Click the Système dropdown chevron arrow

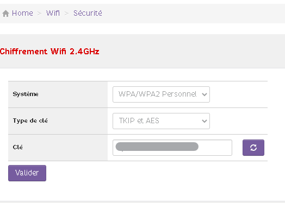pyautogui.click(x=205, y=94)
